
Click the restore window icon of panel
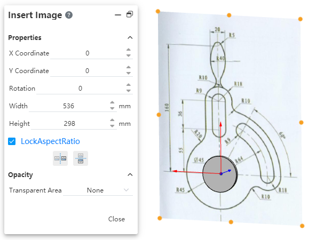(x=130, y=14)
